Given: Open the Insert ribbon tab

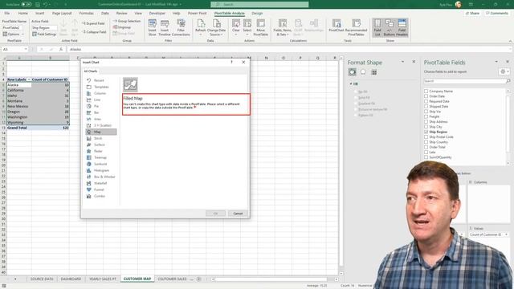Looking at the screenshot, I should coord(39,14).
